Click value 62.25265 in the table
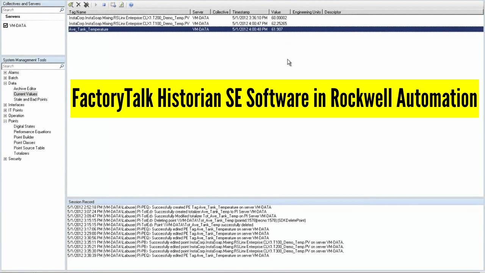Viewport: 485px width, 273px height. [279, 24]
